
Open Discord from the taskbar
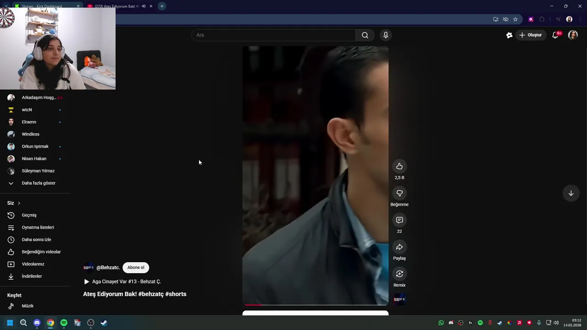tap(37, 323)
